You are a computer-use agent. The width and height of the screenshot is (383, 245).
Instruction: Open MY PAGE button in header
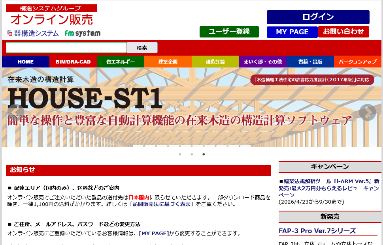[292, 32]
